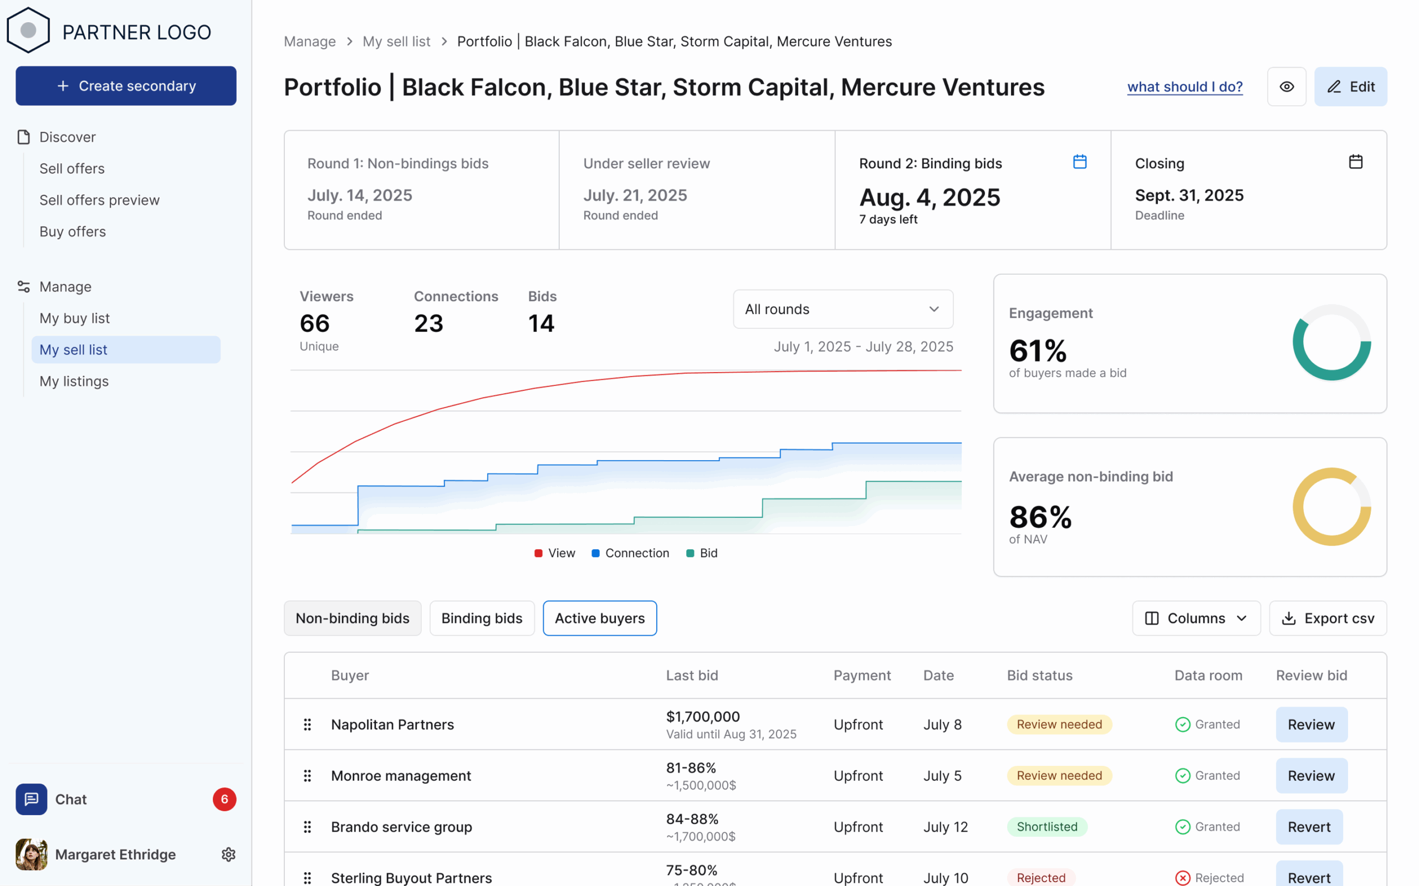Open the Chat icon in sidebar
The height and width of the screenshot is (886, 1419).
pyautogui.click(x=31, y=799)
